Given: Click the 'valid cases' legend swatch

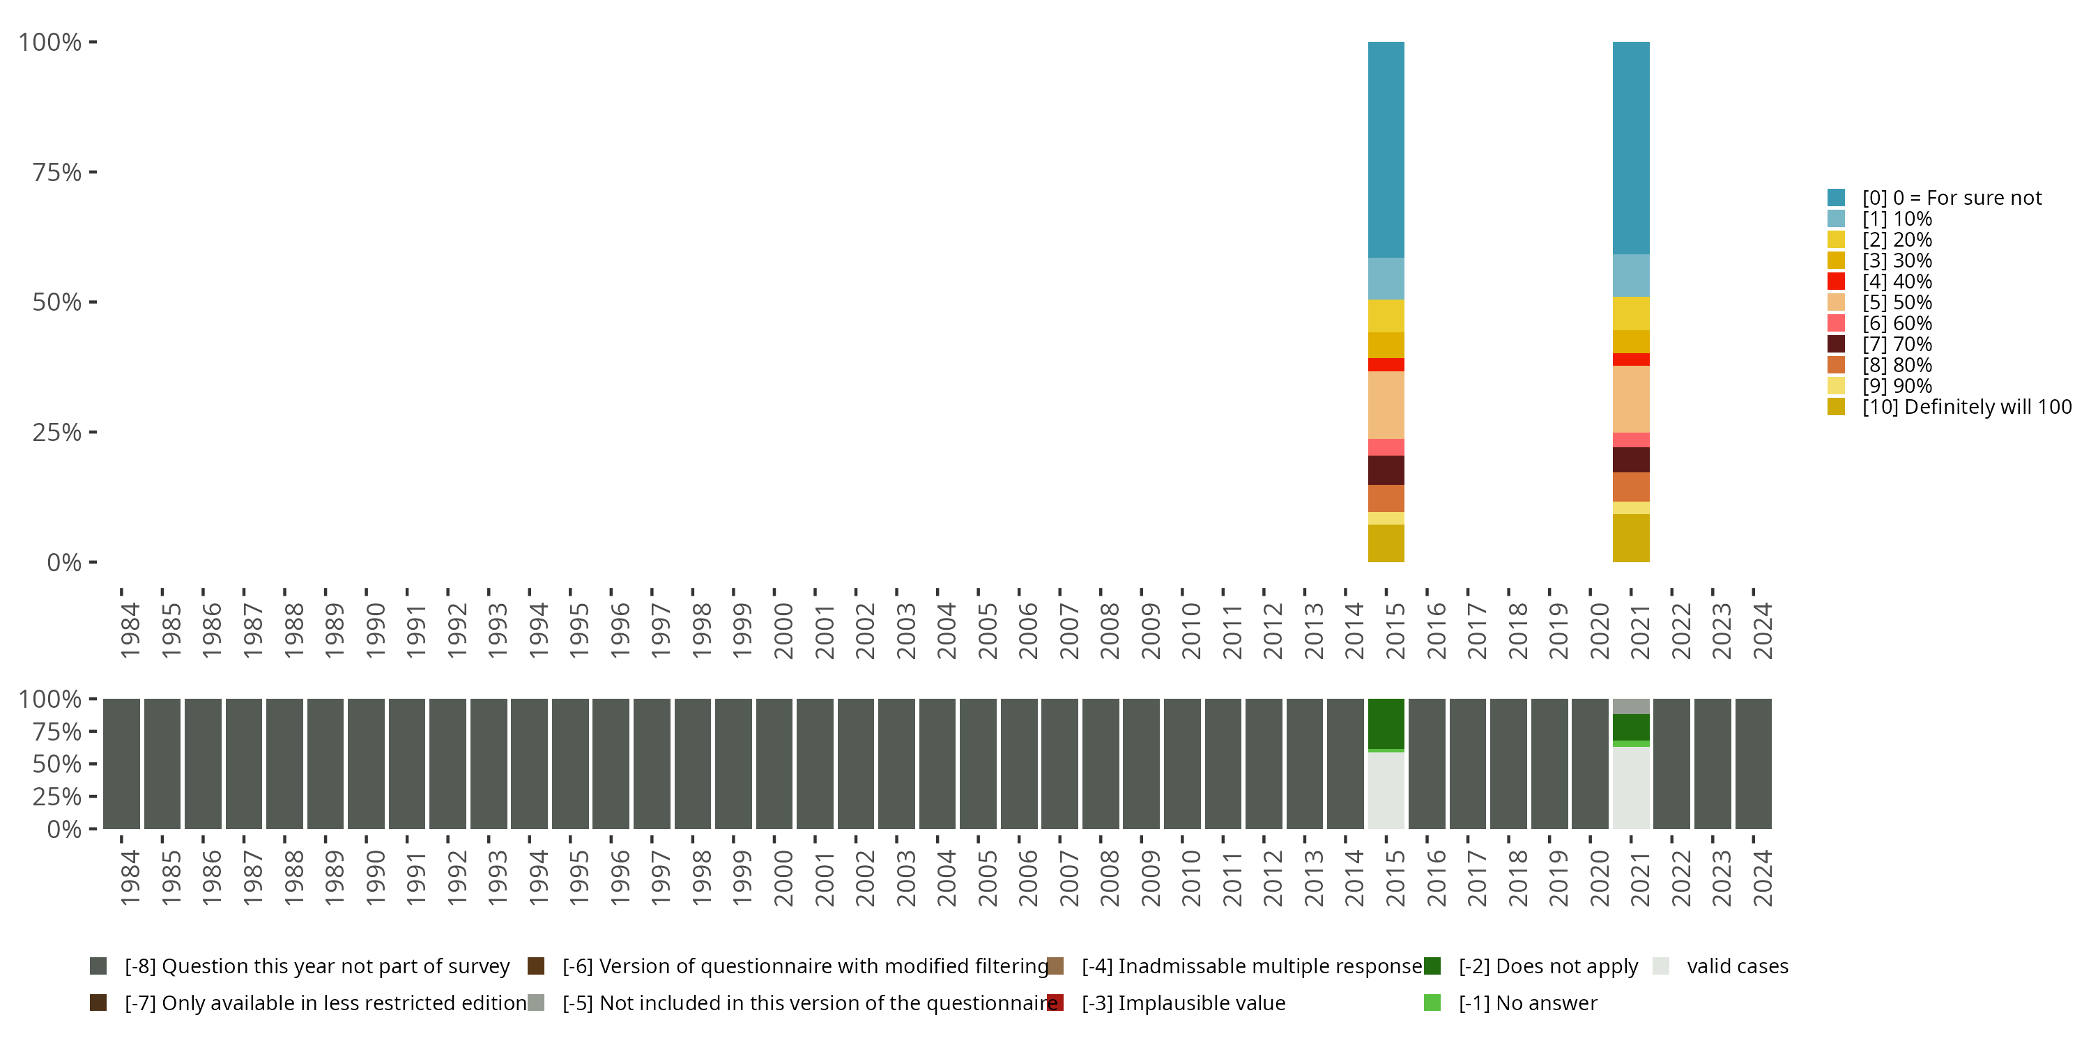Looking at the screenshot, I should point(1661,966).
